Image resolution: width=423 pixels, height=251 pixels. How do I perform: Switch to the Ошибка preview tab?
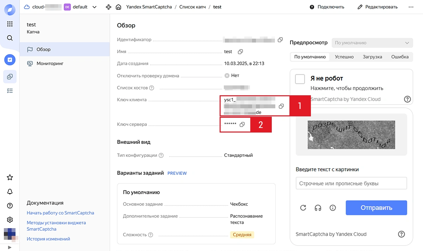[x=400, y=57]
